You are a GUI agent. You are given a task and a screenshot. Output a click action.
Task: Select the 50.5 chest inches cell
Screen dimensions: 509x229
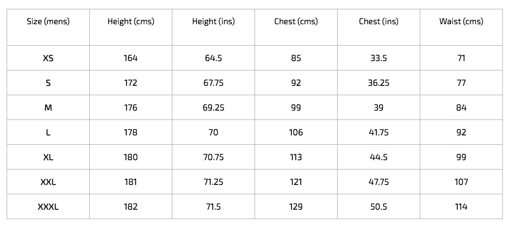(x=378, y=206)
